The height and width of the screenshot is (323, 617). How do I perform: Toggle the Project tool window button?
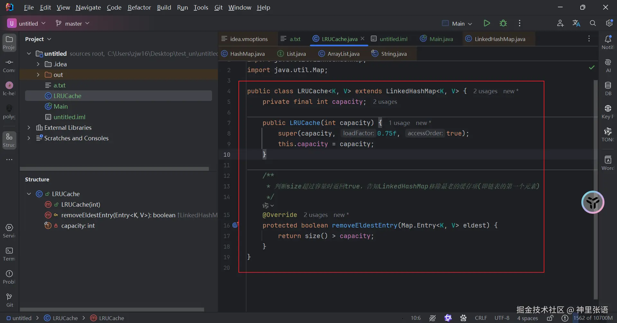coord(9,42)
